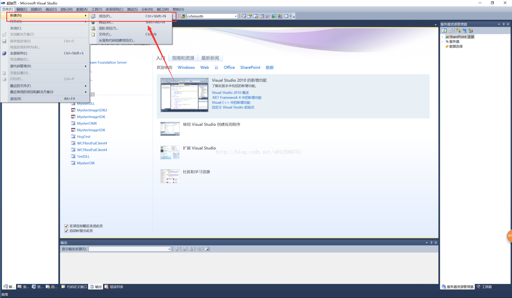Pin the Output panel

coord(431,243)
